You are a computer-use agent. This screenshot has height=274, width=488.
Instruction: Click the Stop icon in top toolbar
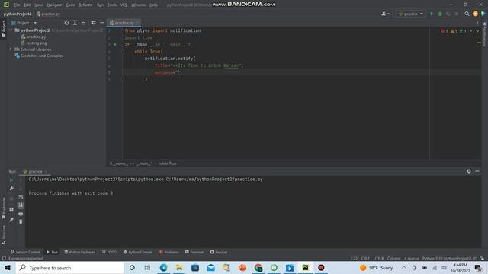457,14
